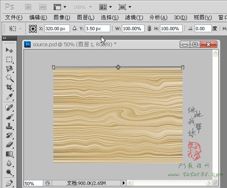
Task: Choose the Magic Wand tool
Action: click(9, 78)
